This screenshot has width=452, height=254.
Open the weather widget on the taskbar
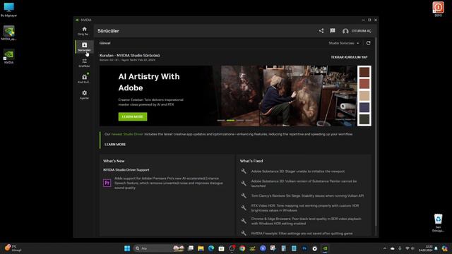13,248
